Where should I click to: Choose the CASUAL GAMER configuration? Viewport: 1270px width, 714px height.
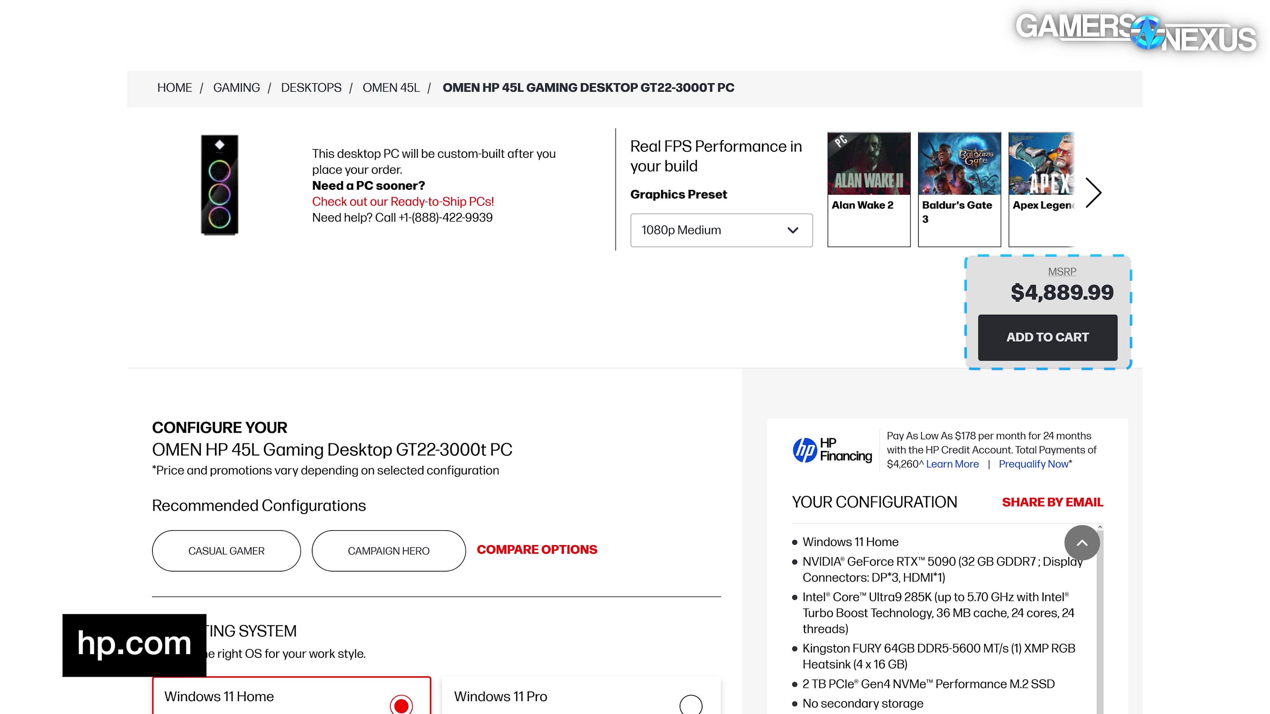pos(226,551)
